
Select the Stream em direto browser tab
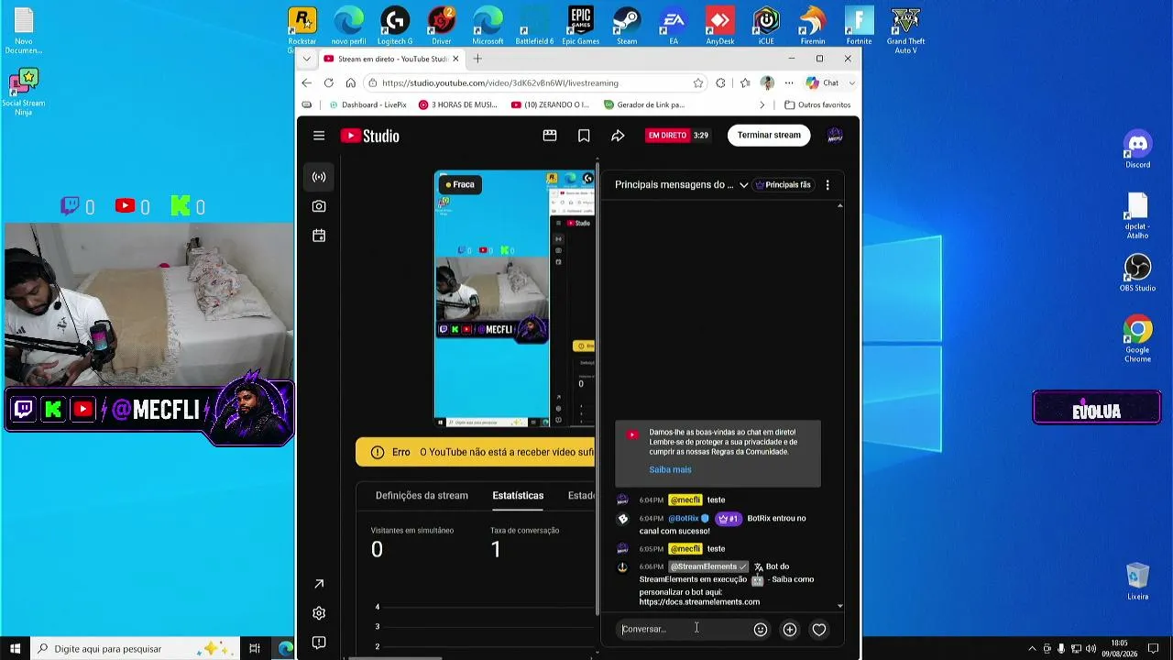point(391,59)
